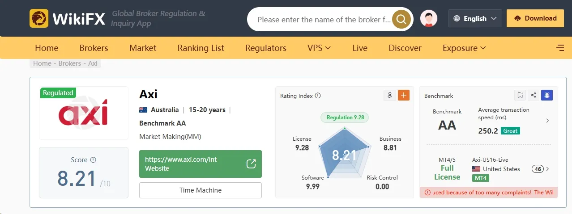Click the License 9.28 rating
Viewport: 572px width, 214px height.
pos(302,143)
